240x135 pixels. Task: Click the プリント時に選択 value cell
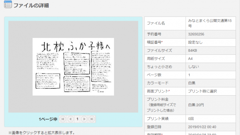[211, 91]
